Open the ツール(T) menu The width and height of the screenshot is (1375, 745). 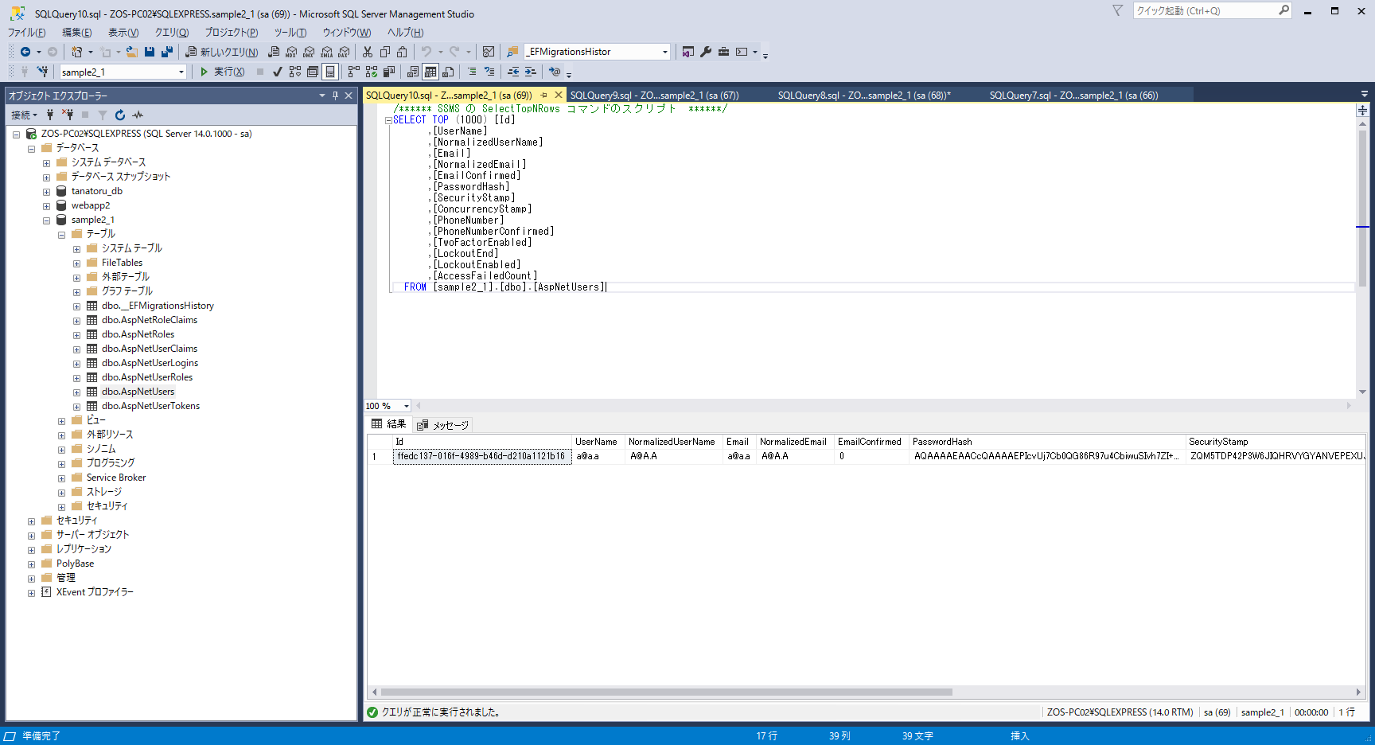290,33
